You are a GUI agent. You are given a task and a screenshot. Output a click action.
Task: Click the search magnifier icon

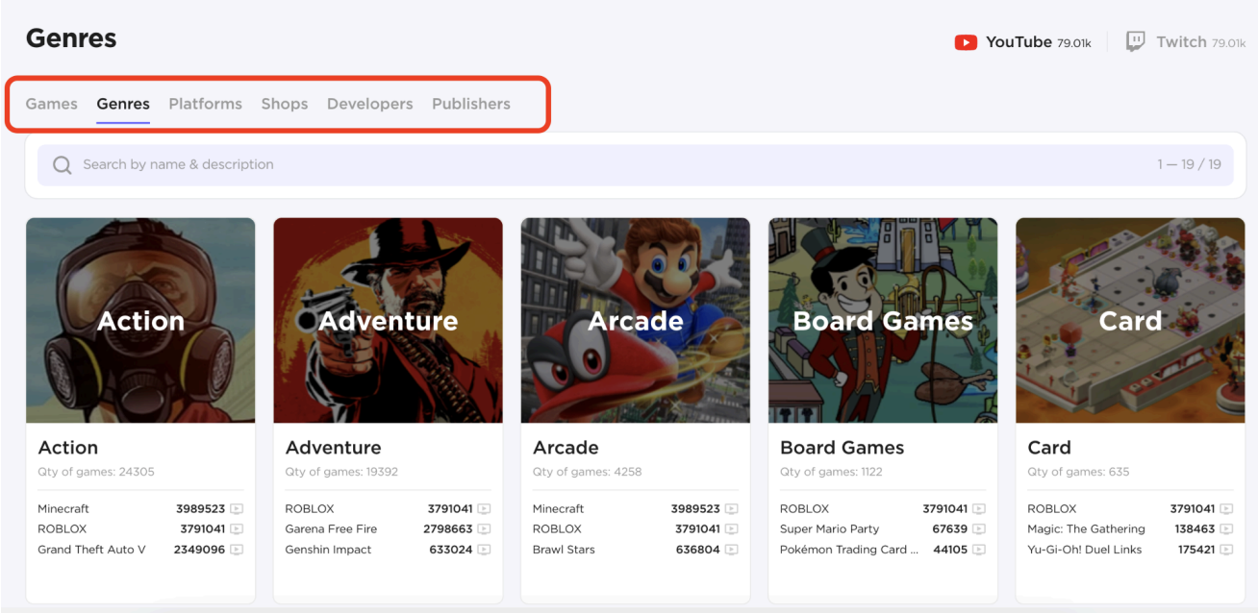click(62, 165)
